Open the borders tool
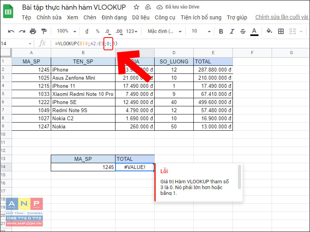 pyautogui.click(x=281, y=31)
